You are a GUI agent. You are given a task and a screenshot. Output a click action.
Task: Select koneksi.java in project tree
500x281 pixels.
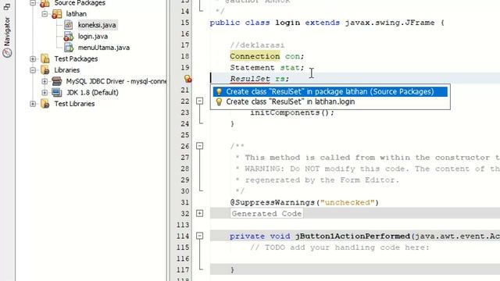[97, 25]
